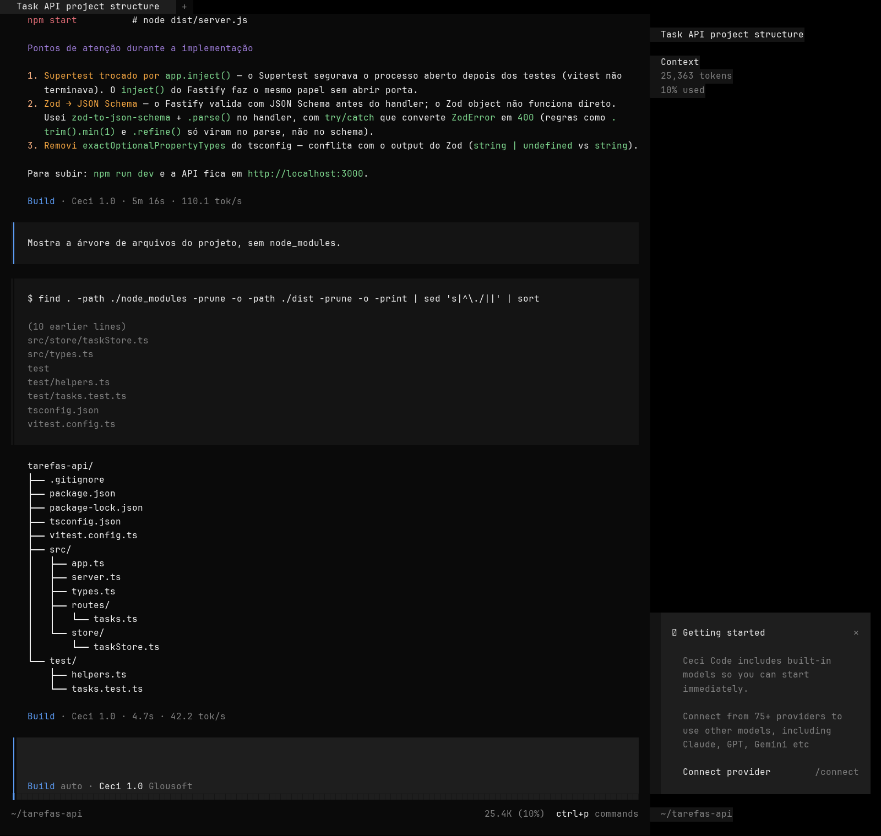881x836 pixels.
Task: Click the ~/tarefas-api path in the status bar
Action: [x=46, y=814]
